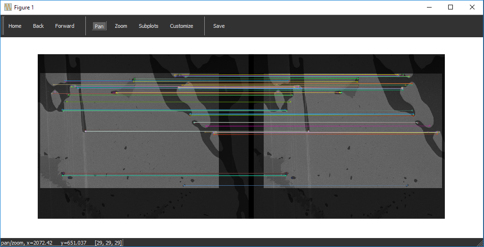This screenshot has height=247, width=484.
Task: Open the Customize figure options
Action: [182, 26]
